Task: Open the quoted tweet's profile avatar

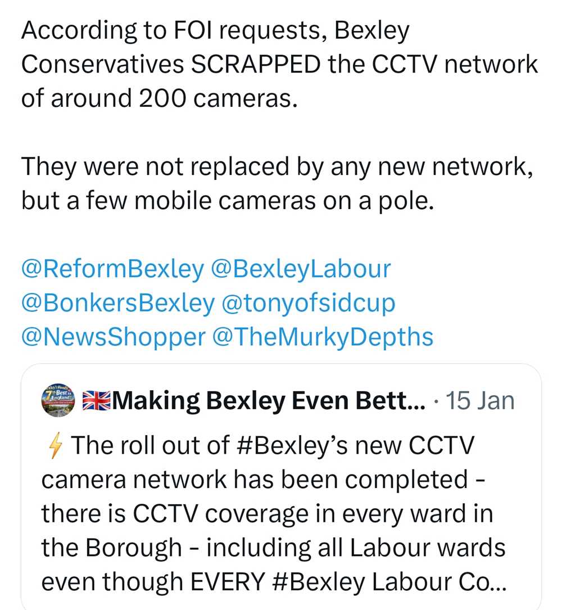Action: pos(58,400)
